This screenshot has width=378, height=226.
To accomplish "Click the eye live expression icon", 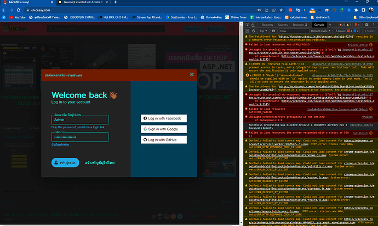I will click(273, 31).
